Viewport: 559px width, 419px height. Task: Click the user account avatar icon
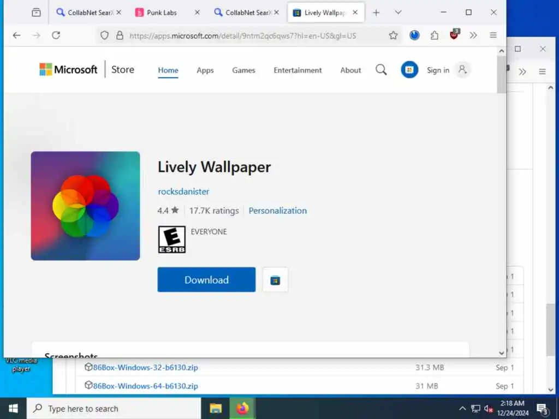[462, 70]
